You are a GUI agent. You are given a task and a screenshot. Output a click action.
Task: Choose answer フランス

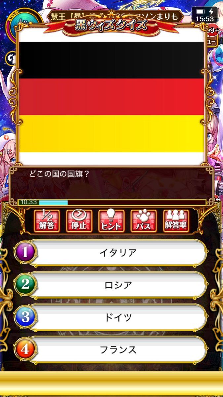tap(118, 350)
